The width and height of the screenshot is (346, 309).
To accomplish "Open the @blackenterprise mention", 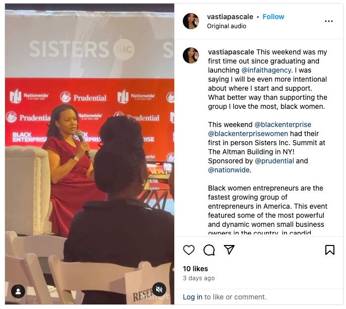I will (283, 125).
